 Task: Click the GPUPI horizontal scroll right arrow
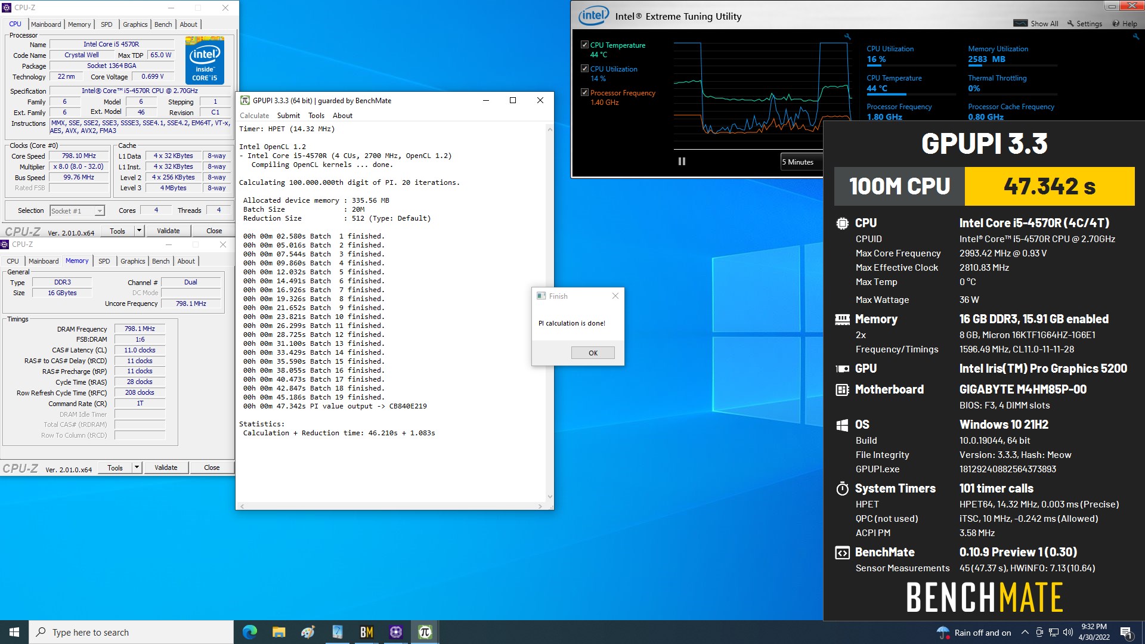coord(540,506)
